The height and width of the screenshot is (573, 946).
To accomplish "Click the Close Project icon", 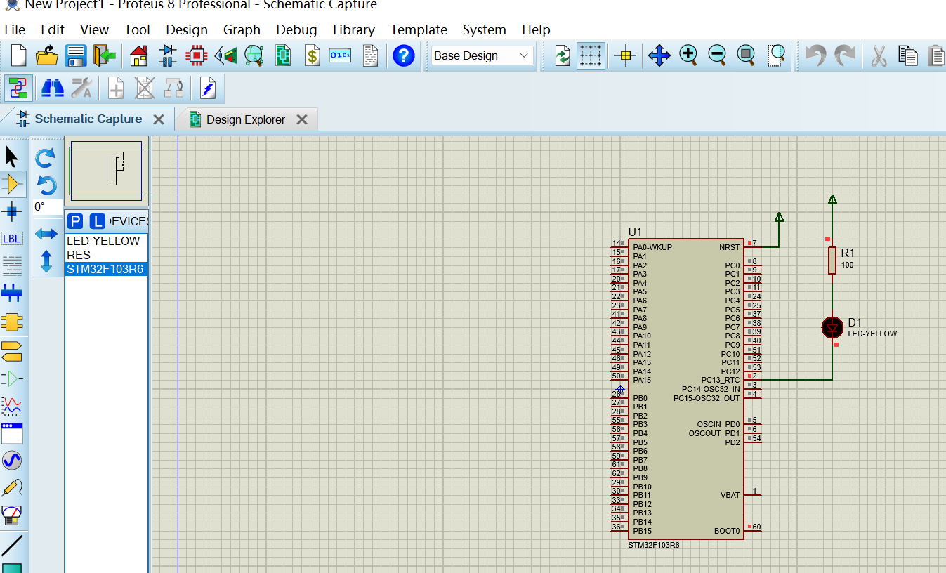I will click(x=105, y=55).
